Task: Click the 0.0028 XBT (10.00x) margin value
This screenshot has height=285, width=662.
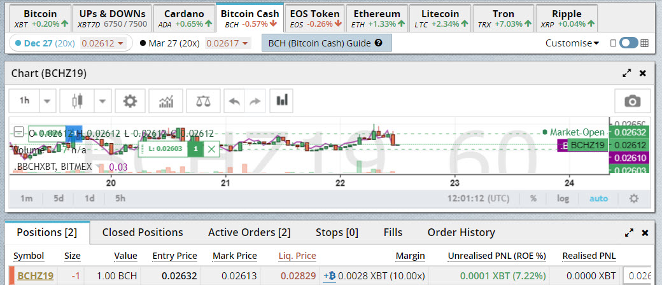Action: click(381, 277)
